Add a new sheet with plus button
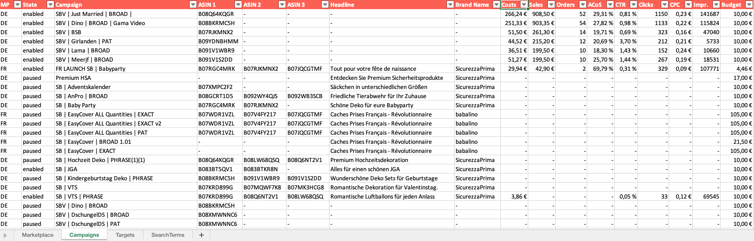The image size is (754, 241). [201, 235]
